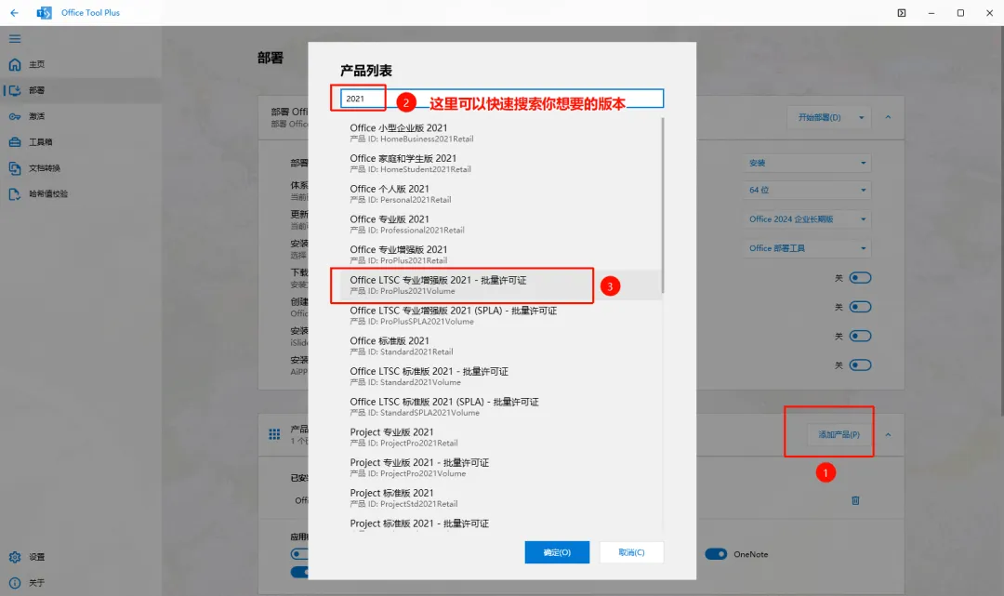Toggle the OneNote application switch
Viewport: 1004px width, 596px height.
716,554
